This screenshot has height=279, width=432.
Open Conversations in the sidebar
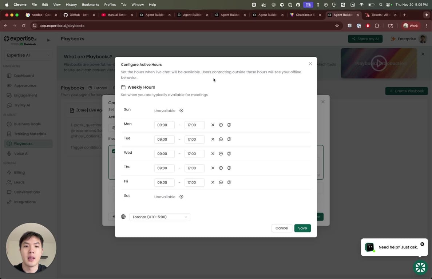point(28,192)
